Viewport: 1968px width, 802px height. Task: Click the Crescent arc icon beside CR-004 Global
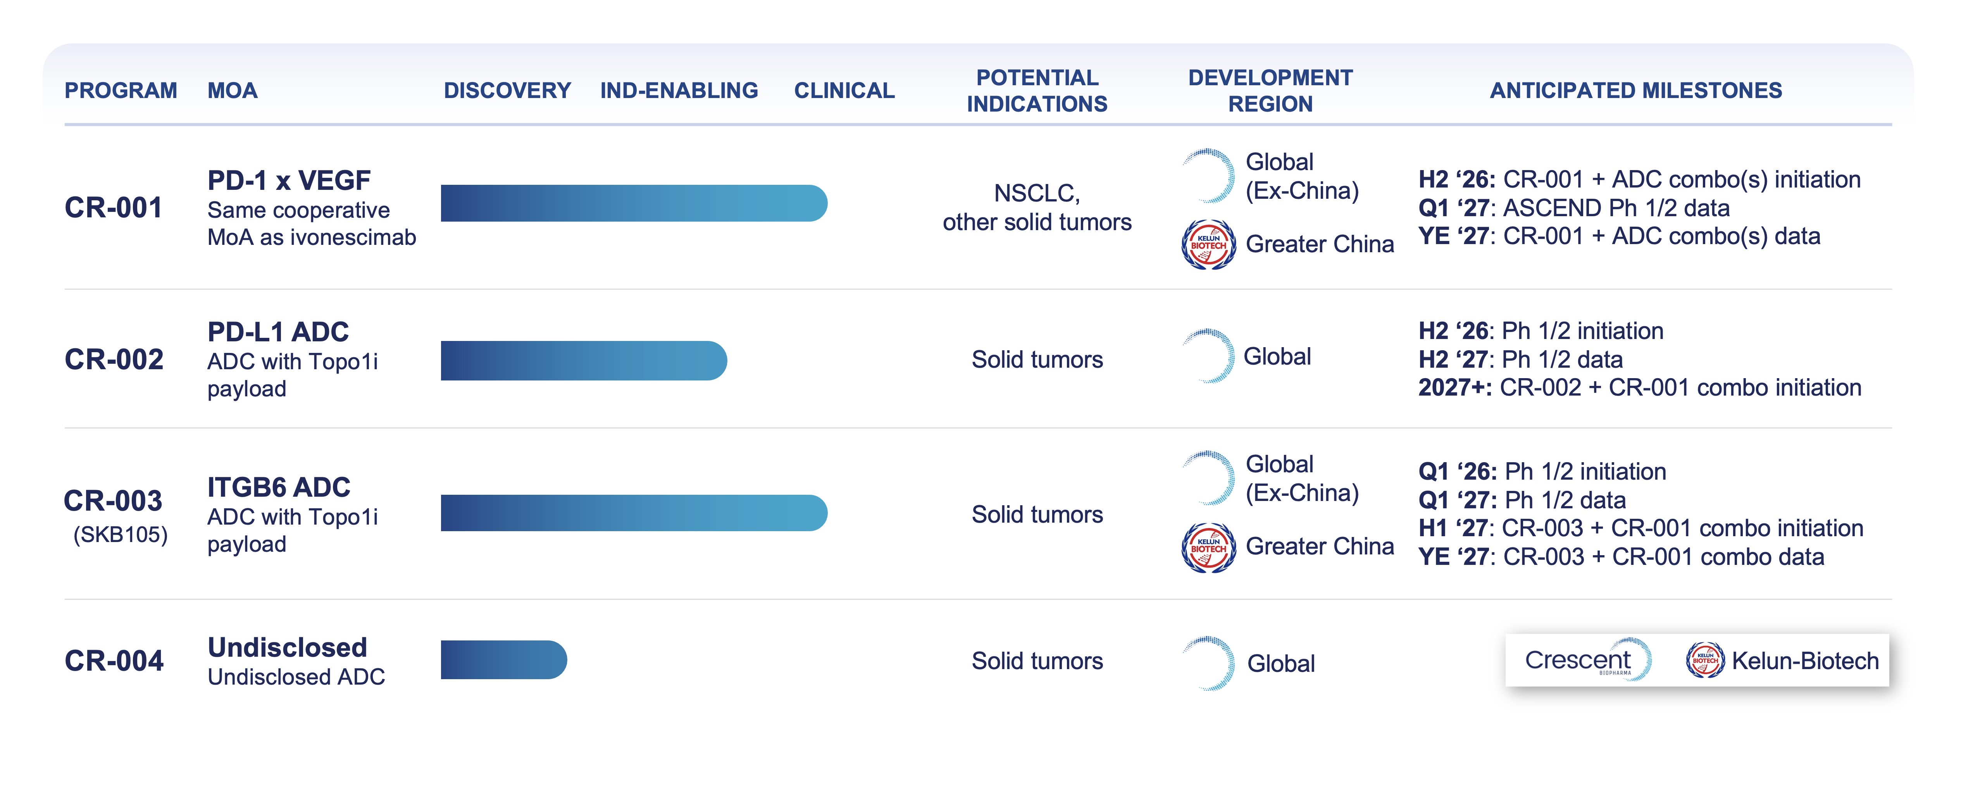point(1210,663)
